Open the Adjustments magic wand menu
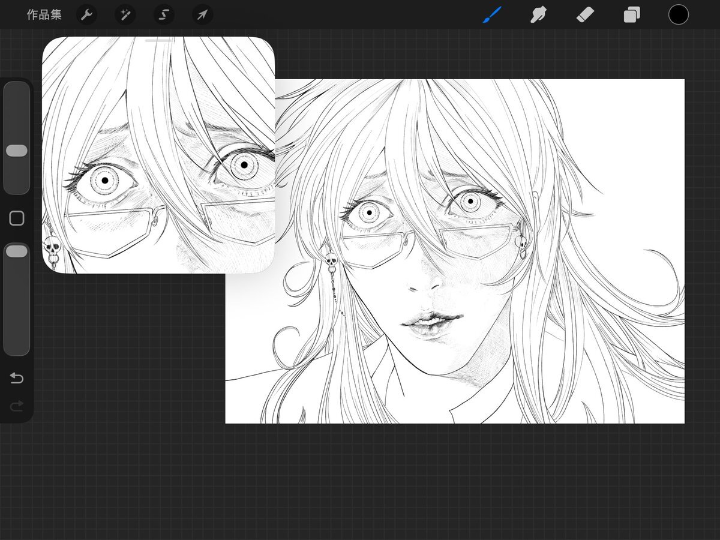 125,15
